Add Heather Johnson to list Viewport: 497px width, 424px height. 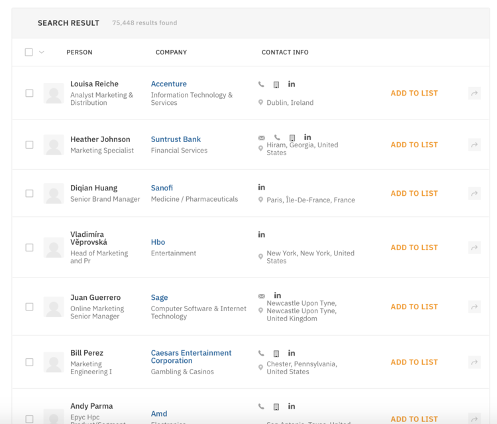414,145
